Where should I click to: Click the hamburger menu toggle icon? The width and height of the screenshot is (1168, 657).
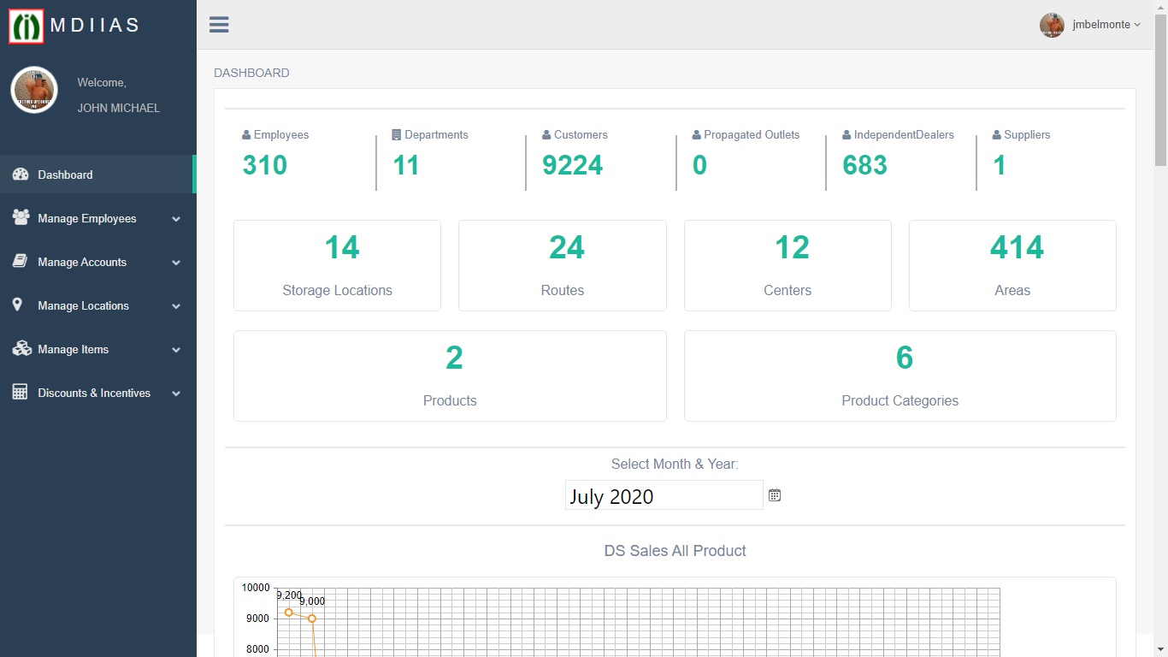click(x=219, y=25)
